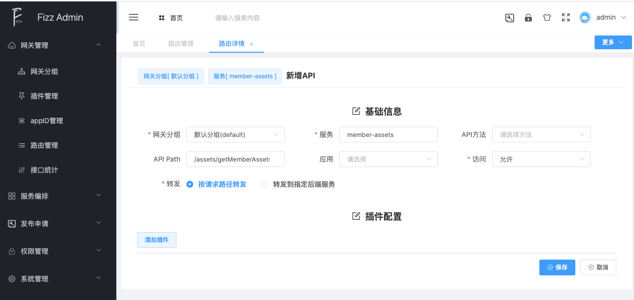This screenshot has width=634, height=300.
Task: Close the 路由详情 tab
Action: [251, 44]
